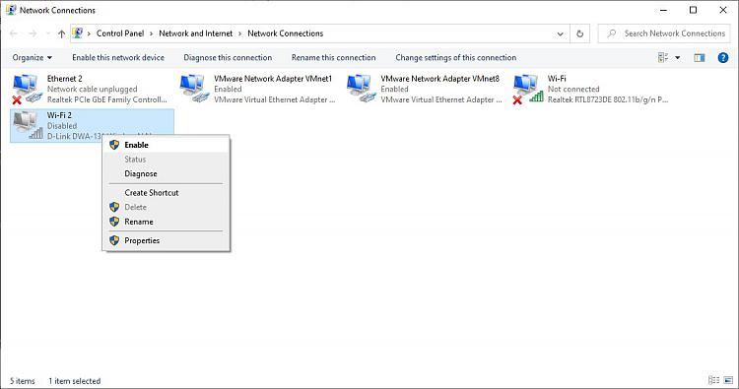This screenshot has height=389, width=739.
Task: Choose Status from the context menu
Action: pos(166,160)
